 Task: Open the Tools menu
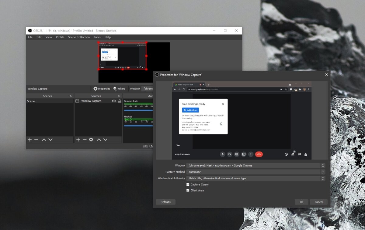(x=97, y=37)
